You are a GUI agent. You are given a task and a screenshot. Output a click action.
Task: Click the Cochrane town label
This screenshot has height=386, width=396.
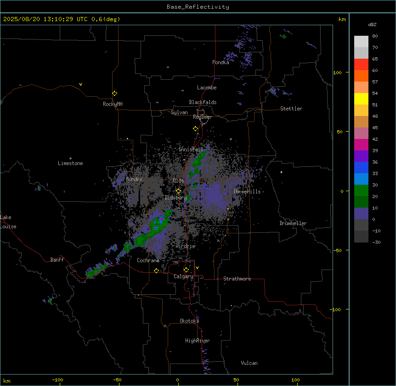click(x=148, y=260)
